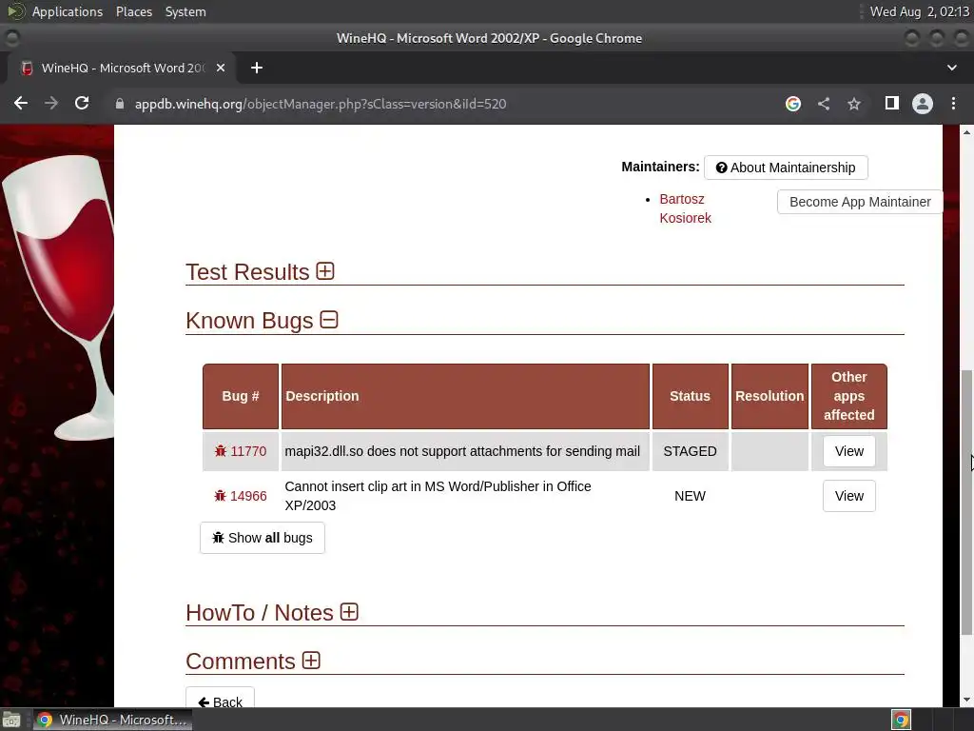Screen dimensions: 974x731
Task: Share this page via share icon
Action: coord(824,104)
